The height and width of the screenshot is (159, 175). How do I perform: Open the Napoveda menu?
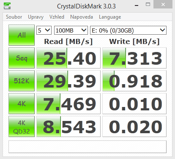coord(82,17)
